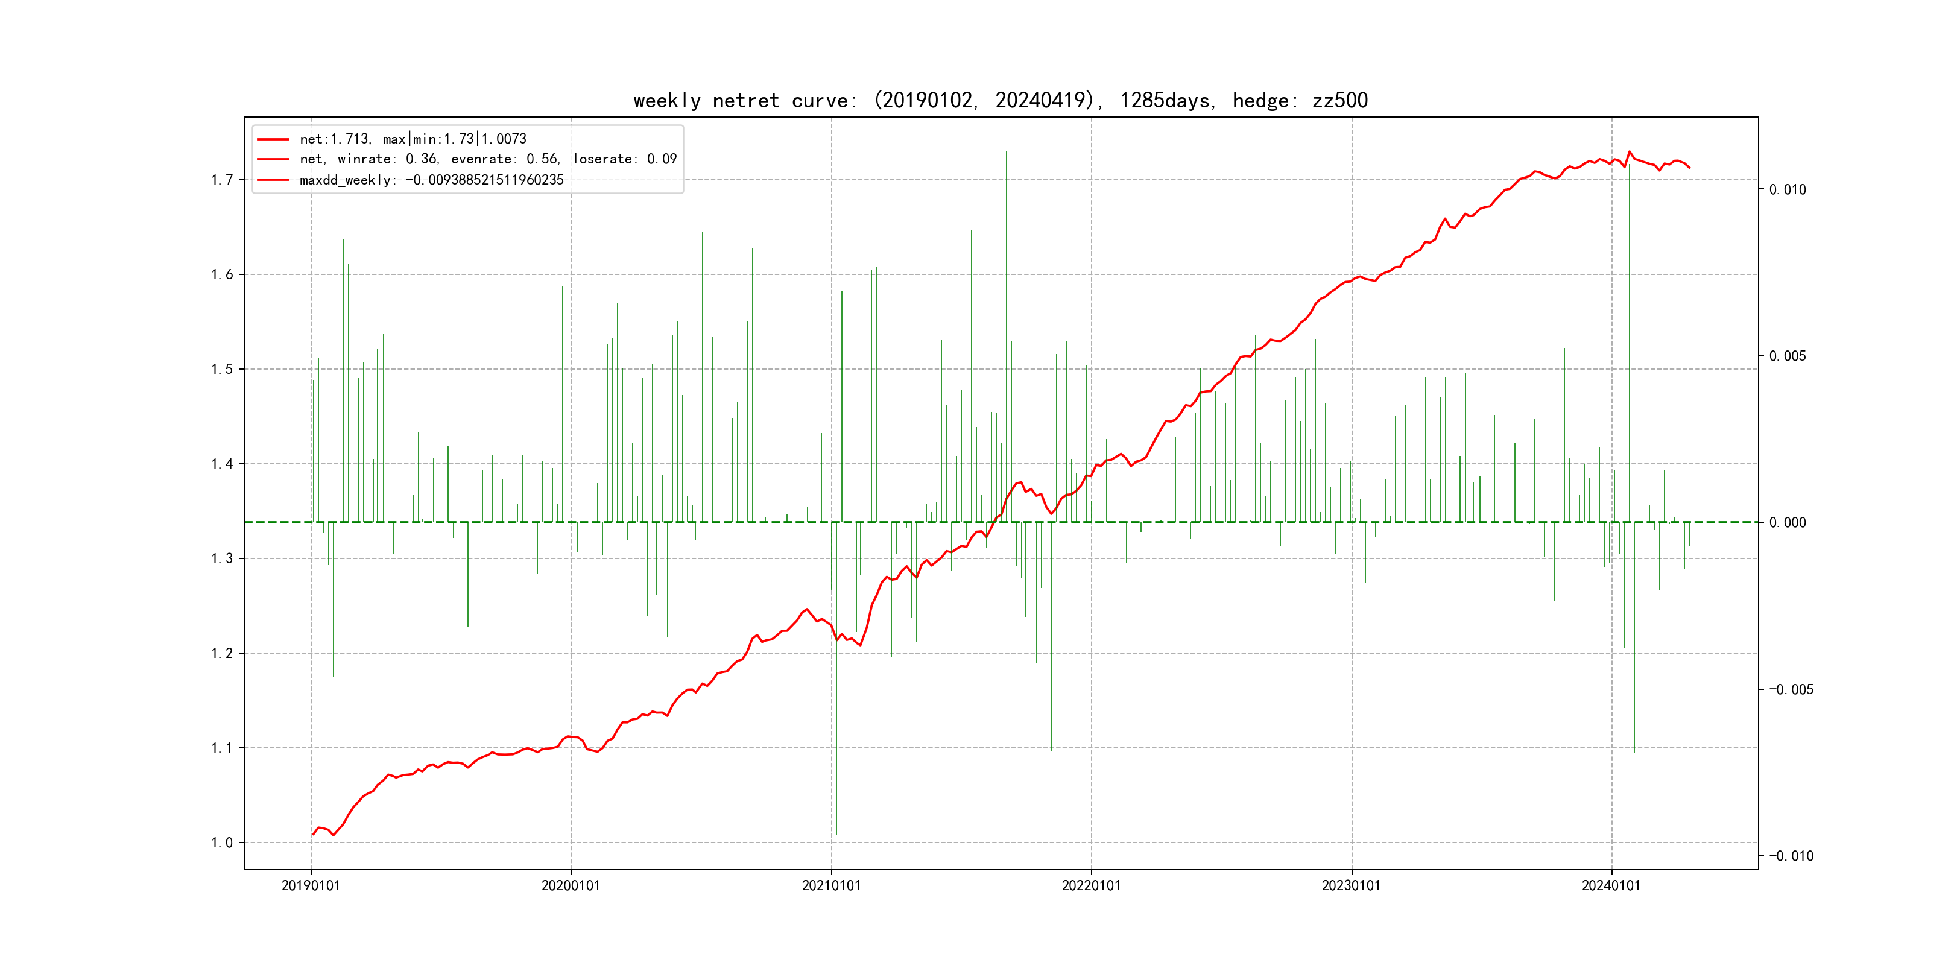This screenshot has height=977, width=1954.
Task: Click the 1.0 left y-axis tick label
Action: click(221, 843)
